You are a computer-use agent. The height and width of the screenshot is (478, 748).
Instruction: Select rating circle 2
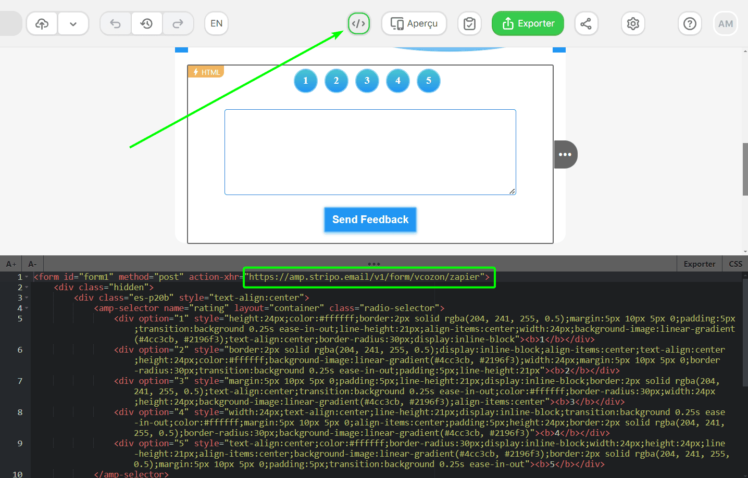tap(336, 81)
